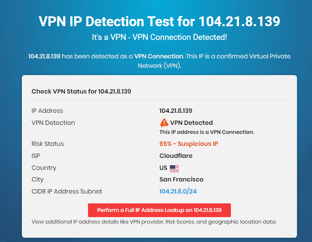This screenshot has height=242, width=312.
Task: Click the bold 104.21.8.139 in the description paragraph
Action: (x=44, y=56)
